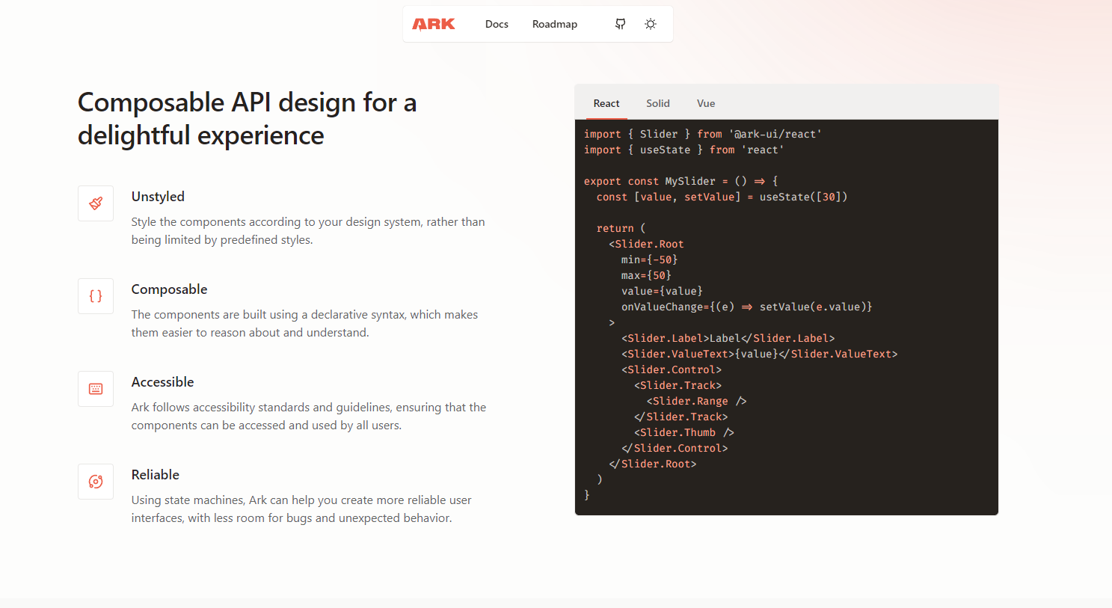
Task: Click the closing '</Slider.Root>' code line
Action: [x=653, y=464]
